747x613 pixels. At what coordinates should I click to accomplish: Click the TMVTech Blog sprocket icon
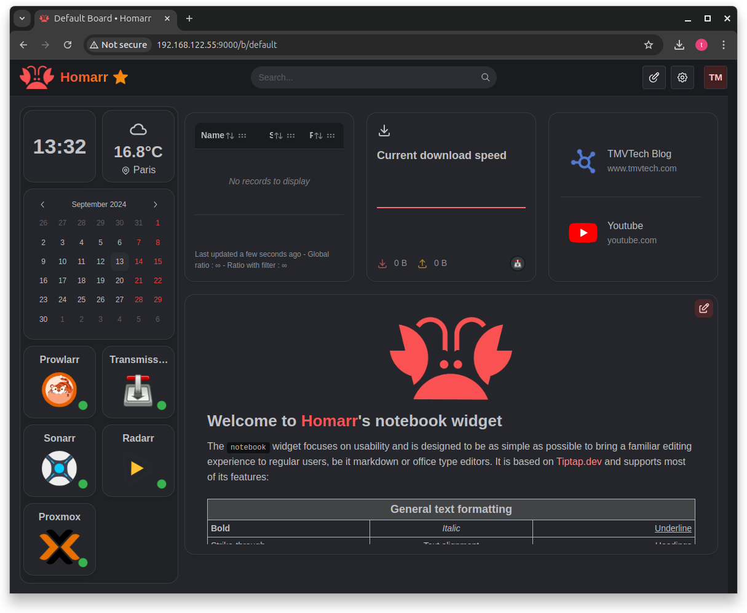[x=583, y=161]
